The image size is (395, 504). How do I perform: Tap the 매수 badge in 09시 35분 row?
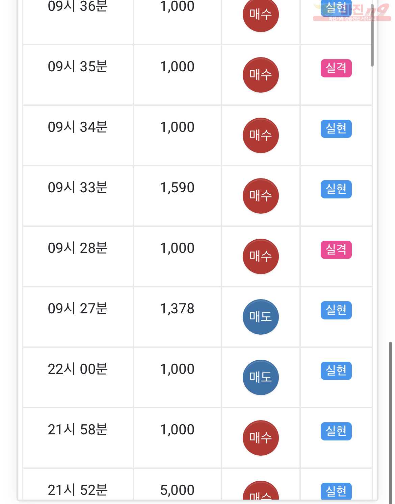pyautogui.click(x=261, y=75)
